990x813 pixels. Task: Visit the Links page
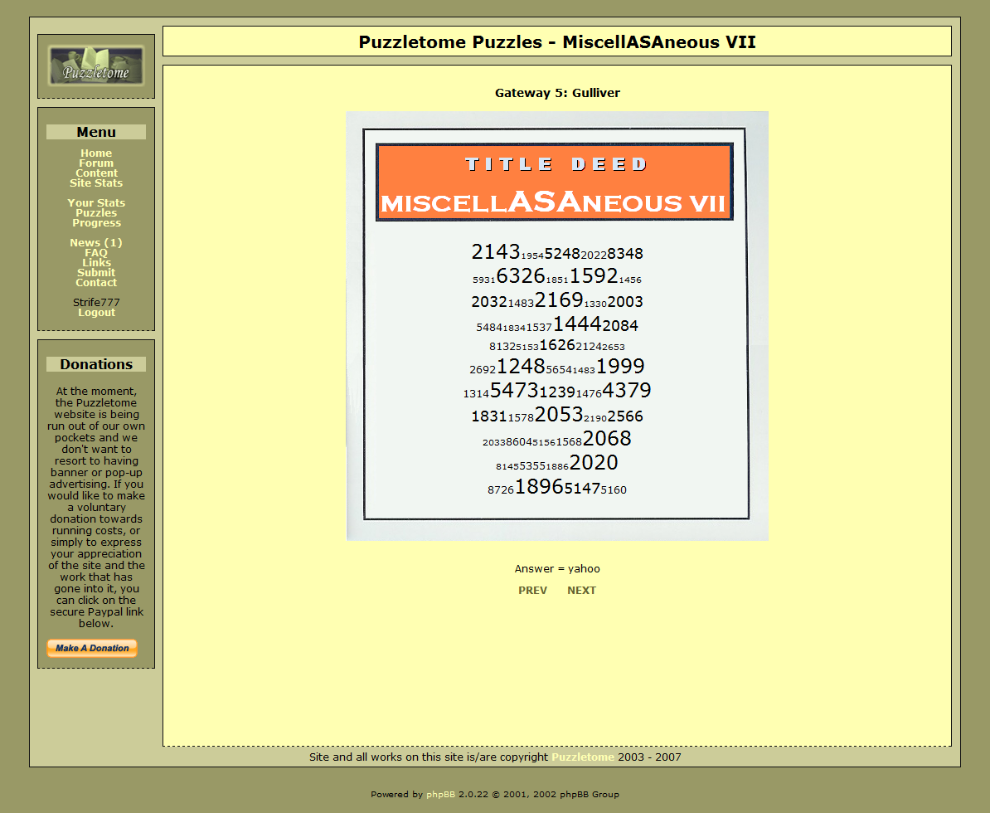click(x=96, y=263)
